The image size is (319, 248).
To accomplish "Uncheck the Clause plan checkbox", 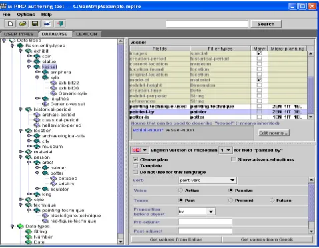I will (135, 159).
